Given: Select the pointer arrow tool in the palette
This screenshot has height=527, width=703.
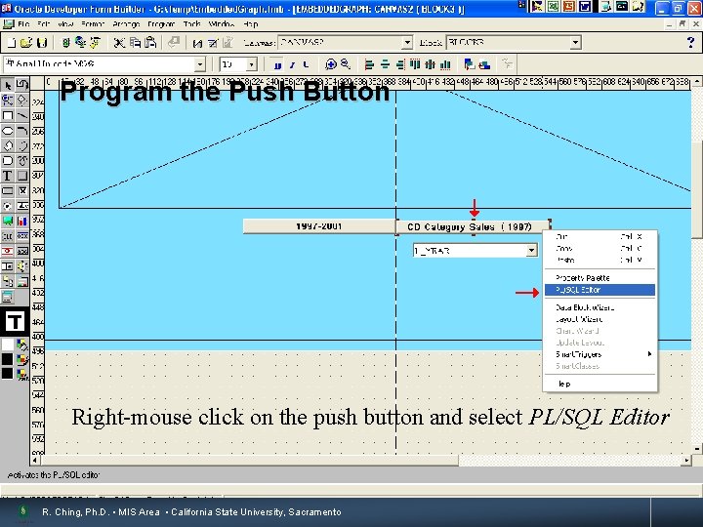Looking at the screenshot, I should 8,85.
